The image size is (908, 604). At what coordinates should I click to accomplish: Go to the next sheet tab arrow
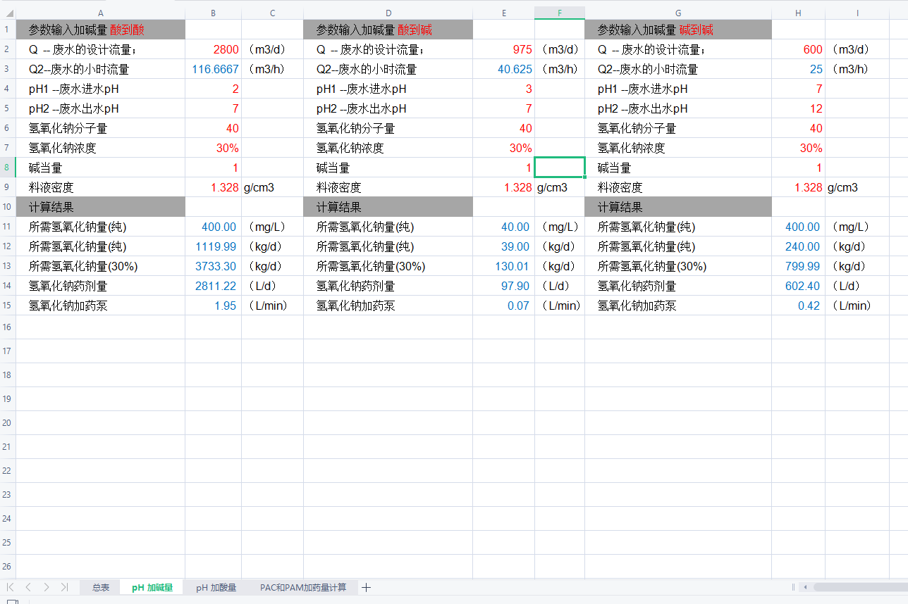(47, 587)
